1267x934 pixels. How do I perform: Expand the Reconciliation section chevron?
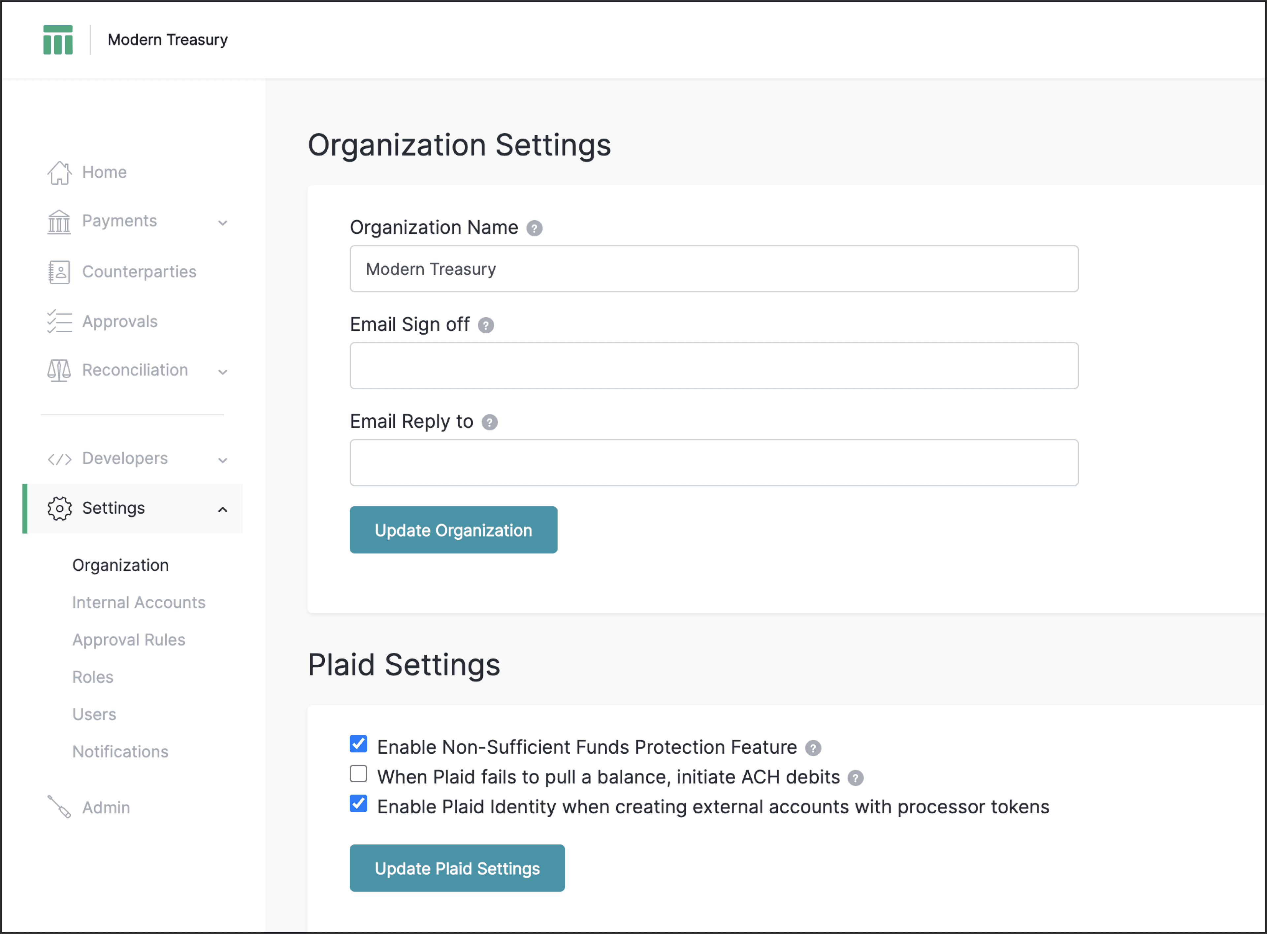tap(223, 372)
